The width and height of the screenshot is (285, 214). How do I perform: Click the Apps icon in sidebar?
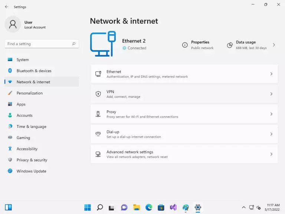(10, 104)
